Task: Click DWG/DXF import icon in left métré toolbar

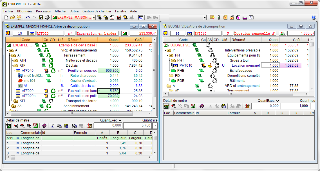Action: (x=35, y=126)
